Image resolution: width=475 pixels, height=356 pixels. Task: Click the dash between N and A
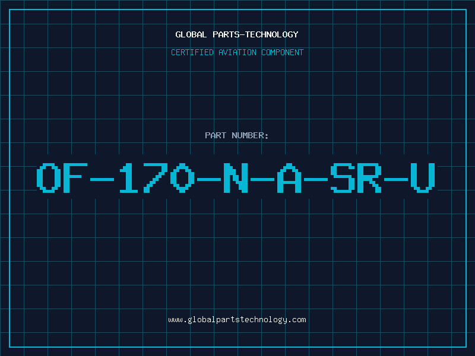click(262, 180)
